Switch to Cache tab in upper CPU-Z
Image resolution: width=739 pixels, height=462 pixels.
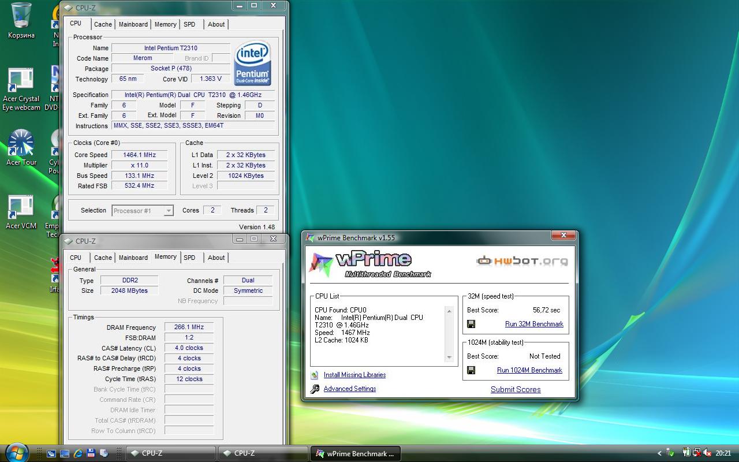103,24
